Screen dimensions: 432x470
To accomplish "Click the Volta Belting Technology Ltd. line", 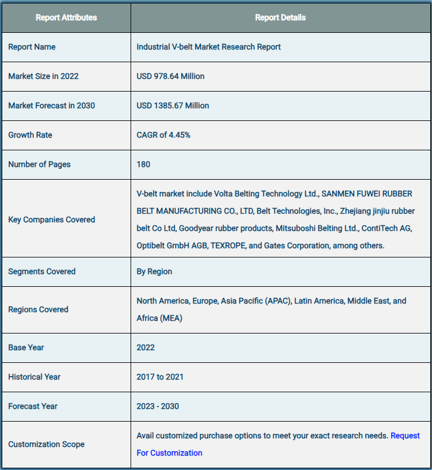I will tap(274, 194).
